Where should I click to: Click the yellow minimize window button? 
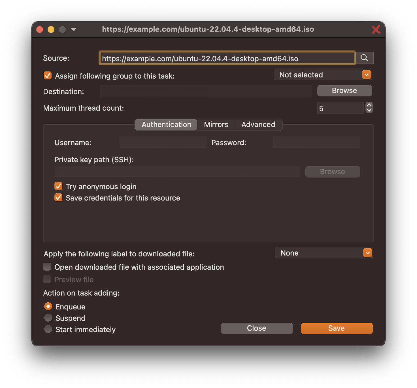pos(51,29)
